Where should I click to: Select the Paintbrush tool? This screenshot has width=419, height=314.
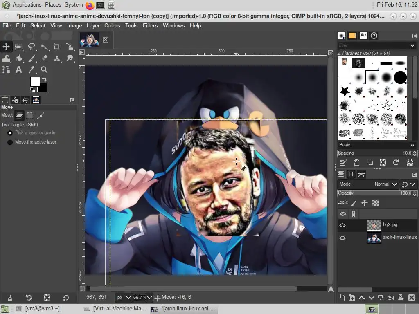coord(32,58)
